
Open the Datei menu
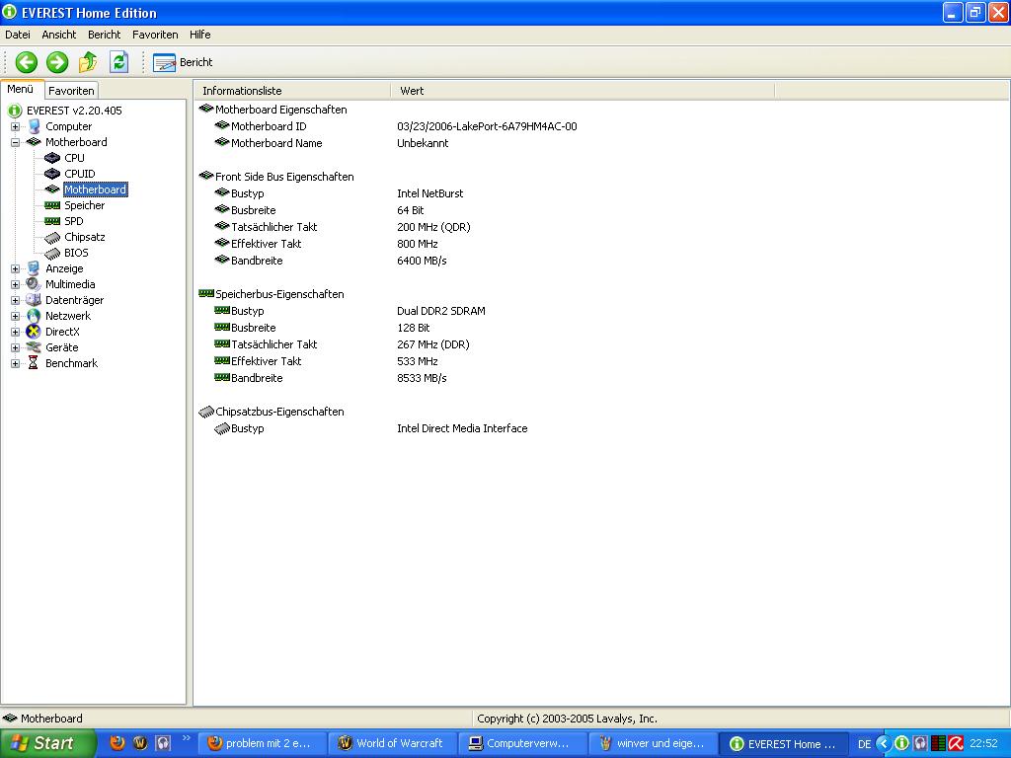(x=18, y=35)
